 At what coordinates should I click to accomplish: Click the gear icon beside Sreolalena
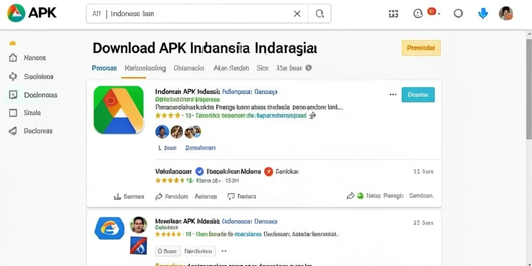13,77
